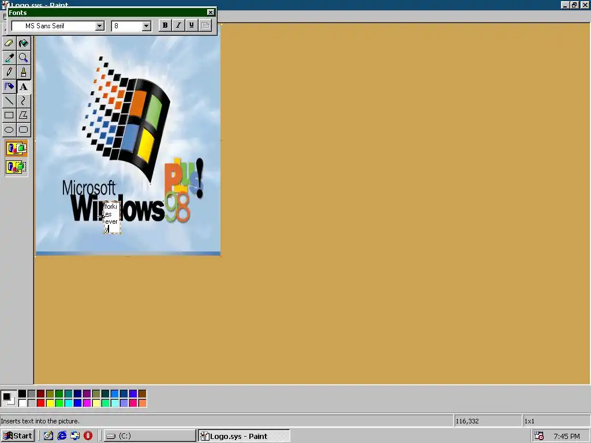Pick the bright red color swatch
Screen dimensions: 591x443
[x=41, y=403]
